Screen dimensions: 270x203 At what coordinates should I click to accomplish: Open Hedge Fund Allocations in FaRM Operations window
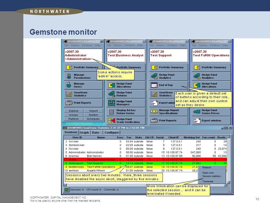pyautogui.click(x=211, y=85)
